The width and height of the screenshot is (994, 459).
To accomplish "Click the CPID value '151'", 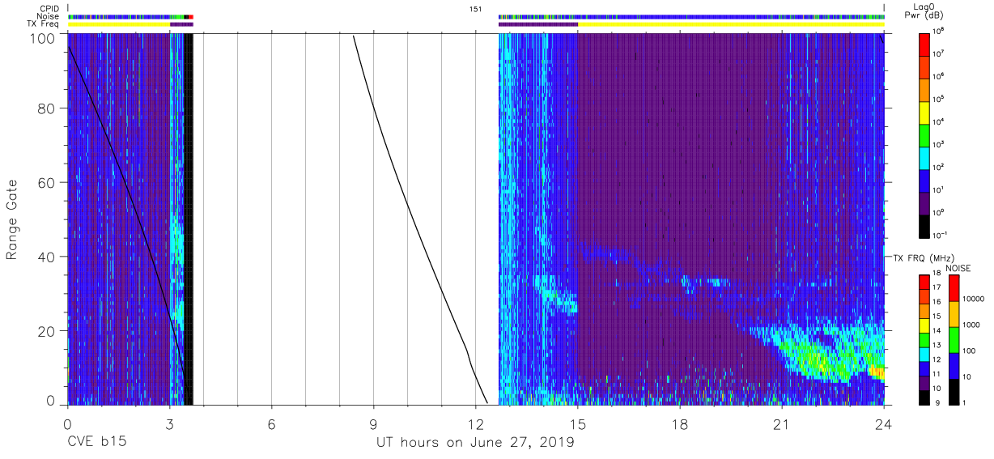I will click(475, 9).
